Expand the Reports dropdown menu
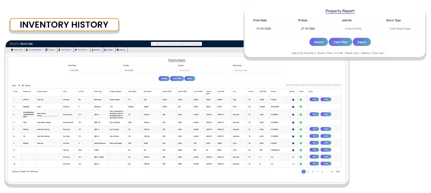Viewport: 431px width, 193px height. (96, 50)
